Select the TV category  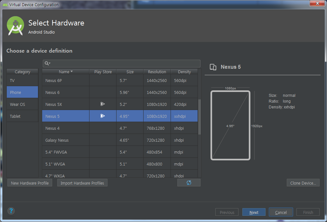(22, 80)
